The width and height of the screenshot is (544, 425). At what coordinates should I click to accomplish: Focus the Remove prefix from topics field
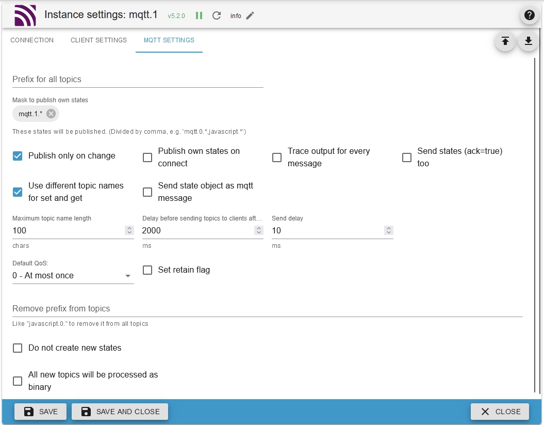[x=268, y=309]
